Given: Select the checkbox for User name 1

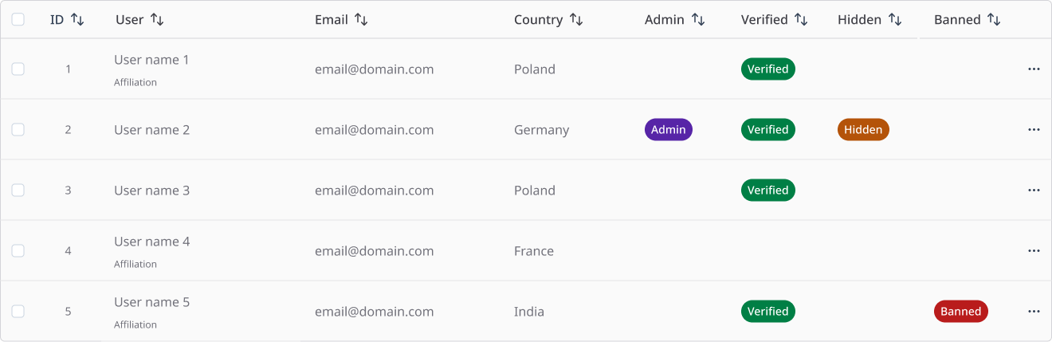Looking at the screenshot, I should [x=18, y=69].
